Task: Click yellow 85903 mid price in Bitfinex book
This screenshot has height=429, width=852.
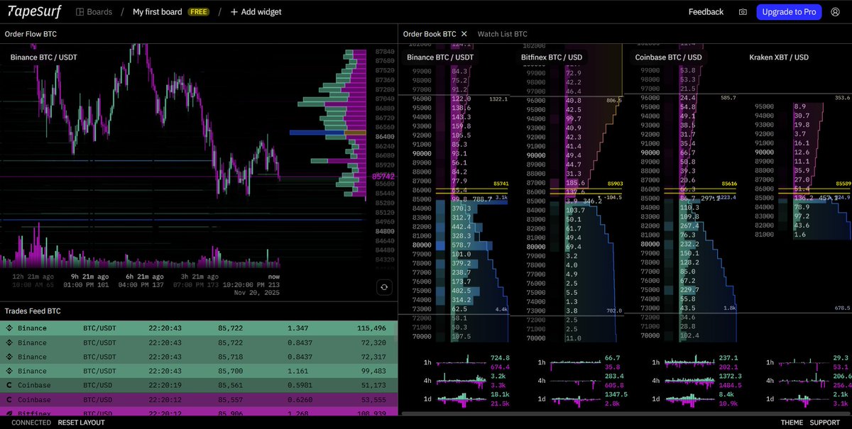Action: [616, 183]
